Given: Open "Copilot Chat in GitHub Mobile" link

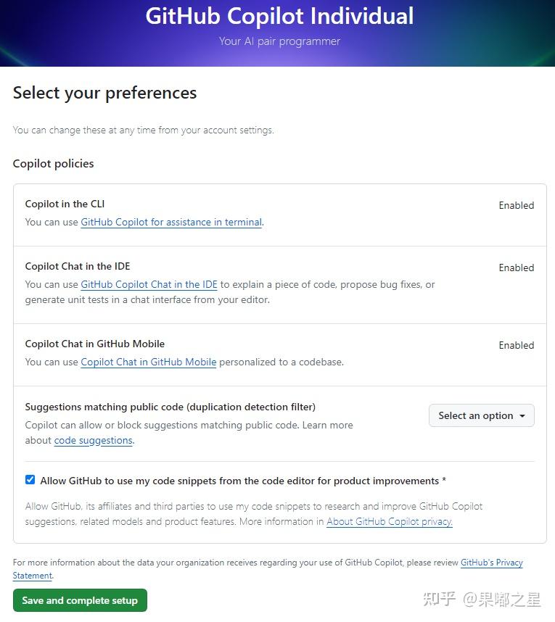Looking at the screenshot, I should tap(148, 362).
